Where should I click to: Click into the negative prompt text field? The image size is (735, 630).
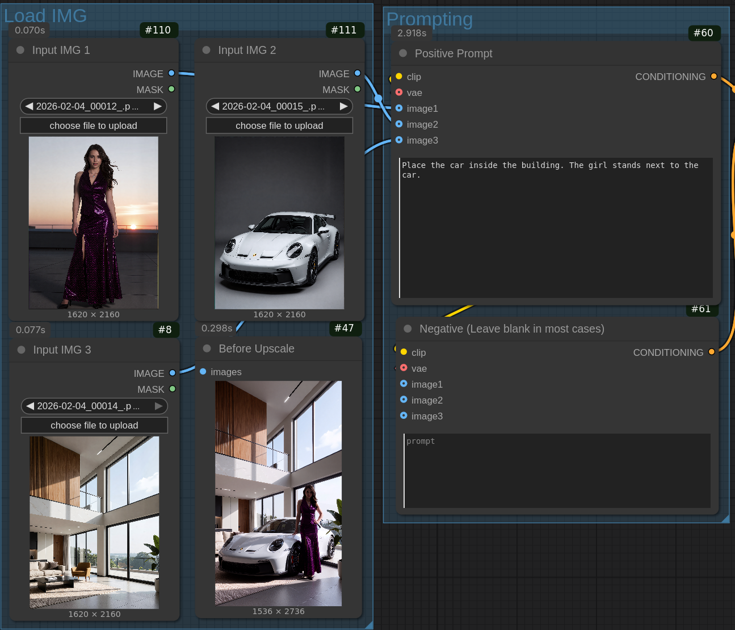tap(557, 471)
